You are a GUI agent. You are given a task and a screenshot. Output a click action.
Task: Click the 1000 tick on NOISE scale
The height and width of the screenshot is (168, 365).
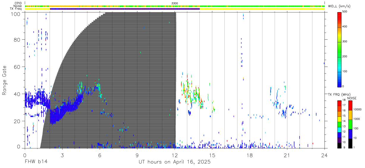coord(356,119)
